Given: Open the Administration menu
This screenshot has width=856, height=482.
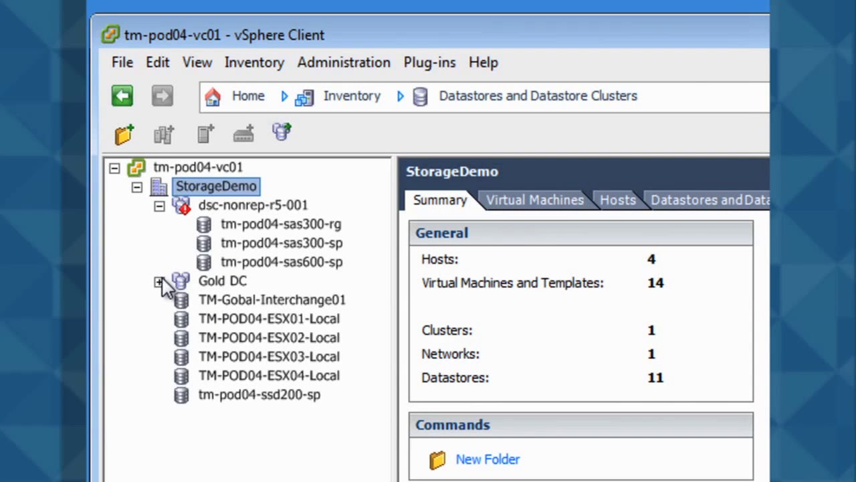Looking at the screenshot, I should click(x=344, y=62).
